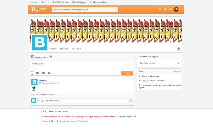Add a photo to the post
Image resolution: width=213 pixels, height=128 pixels.
coord(38,73)
